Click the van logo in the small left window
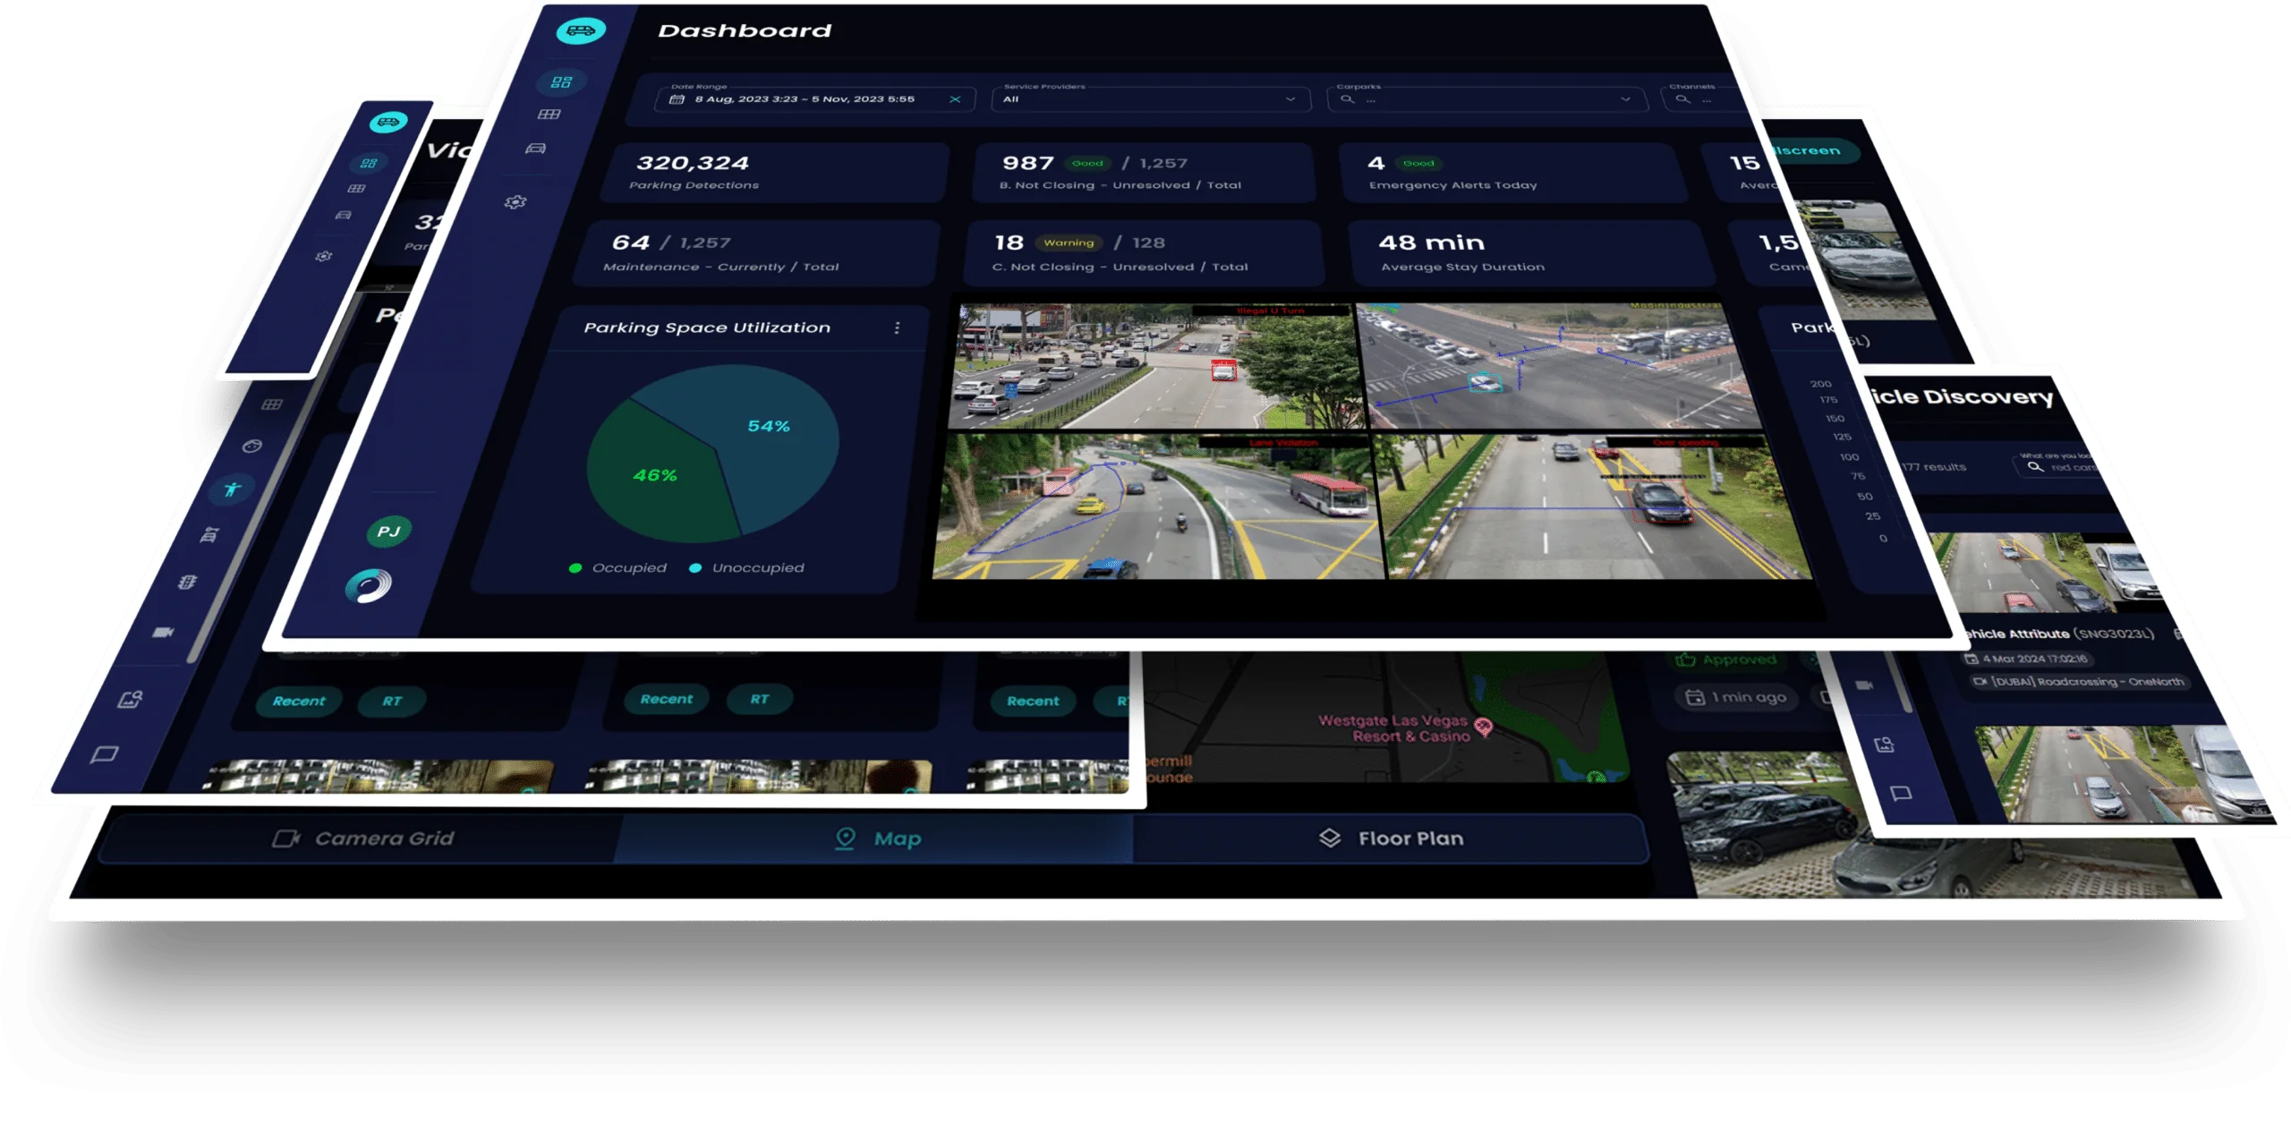Viewport: 2291px width, 1132px height. [388, 122]
